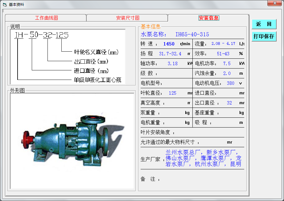Close the 基本资料 window
The width and height of the screenshot is (284, 201).
click(x=274, y=3)
